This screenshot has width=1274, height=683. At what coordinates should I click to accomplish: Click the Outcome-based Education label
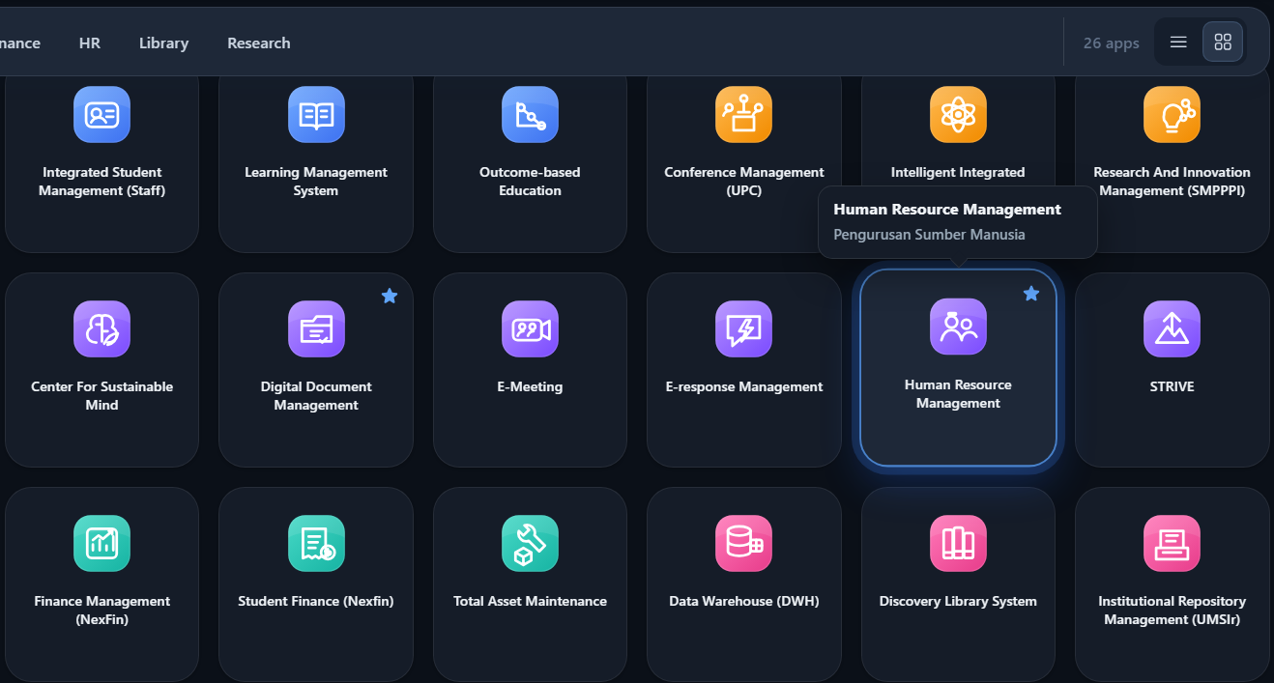[x=530, y=182]
